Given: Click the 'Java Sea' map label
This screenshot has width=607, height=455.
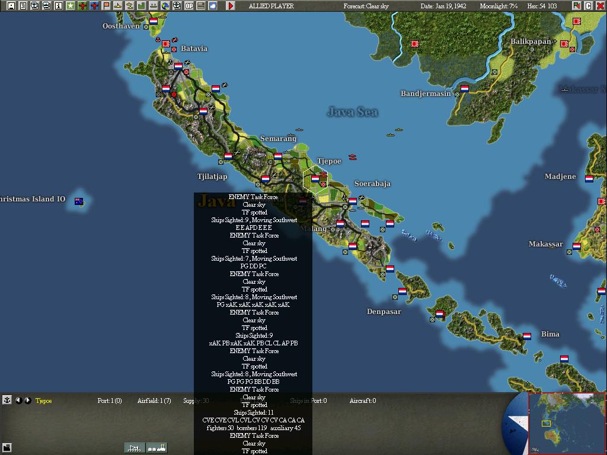Looking at the screenshot, I should pyautogui.click(x=352, y=112).
